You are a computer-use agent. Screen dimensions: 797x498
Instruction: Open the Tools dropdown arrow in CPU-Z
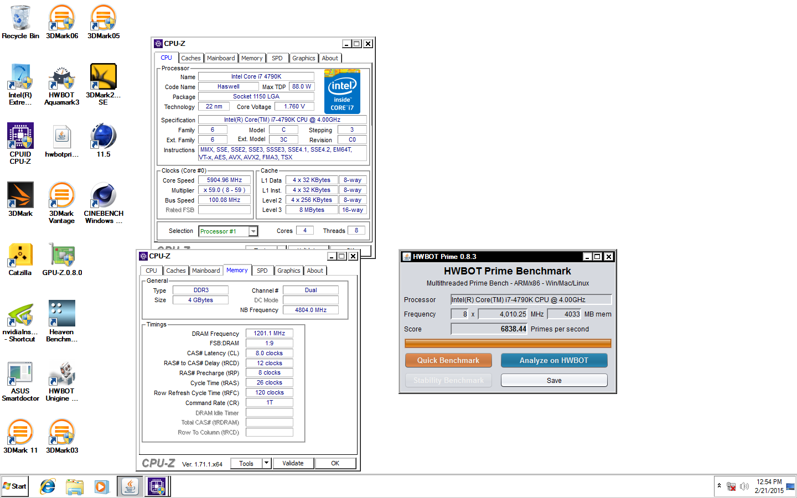pos(266,463)
